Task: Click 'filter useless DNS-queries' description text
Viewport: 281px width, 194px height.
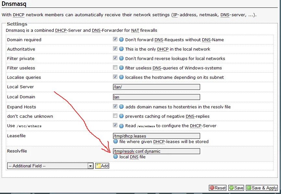Action: (x=173, y=68)
